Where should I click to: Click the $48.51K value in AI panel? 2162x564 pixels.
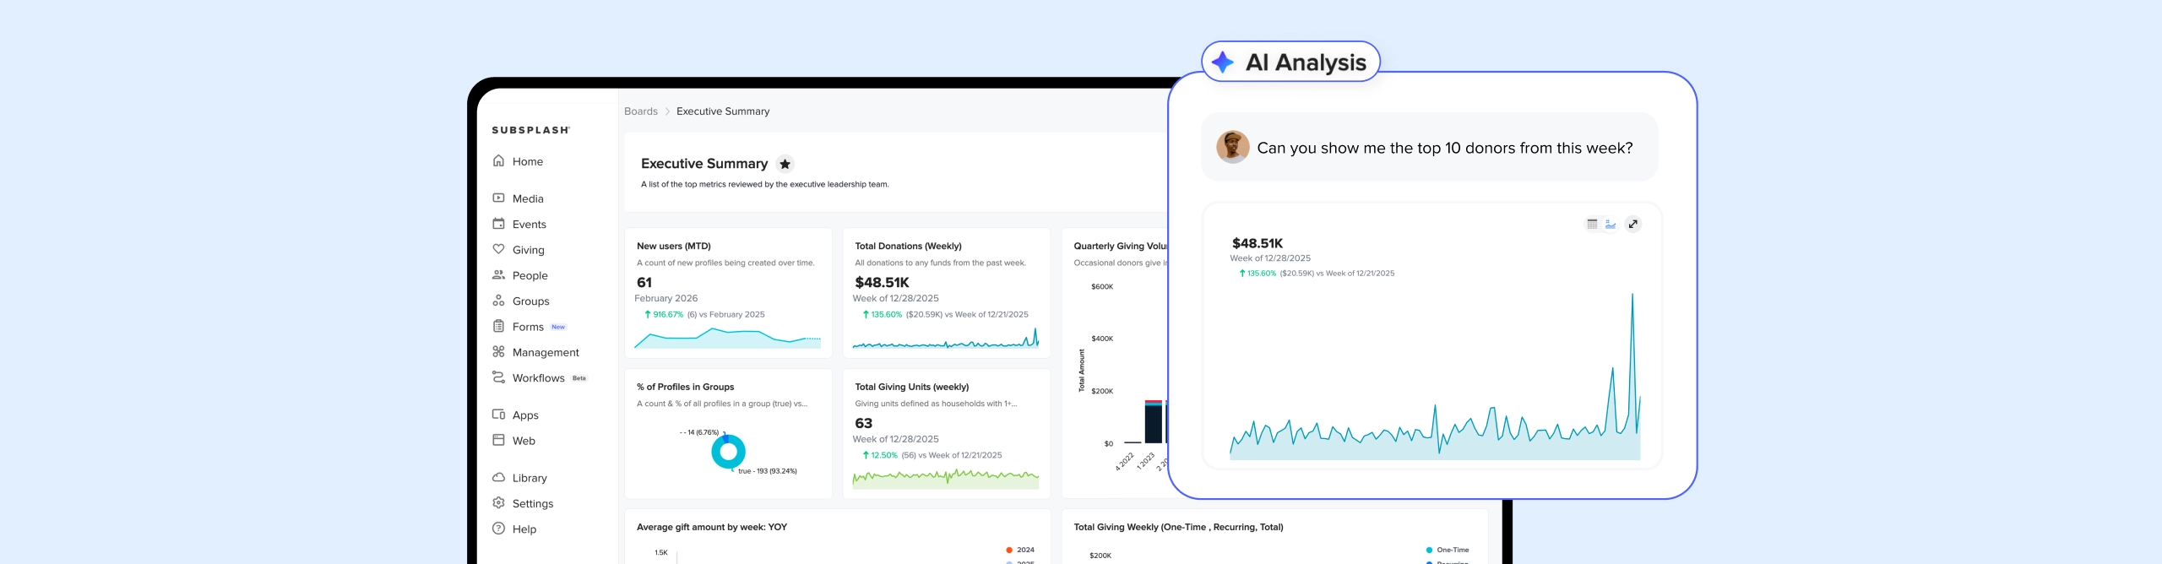[x=1257, y=243]
